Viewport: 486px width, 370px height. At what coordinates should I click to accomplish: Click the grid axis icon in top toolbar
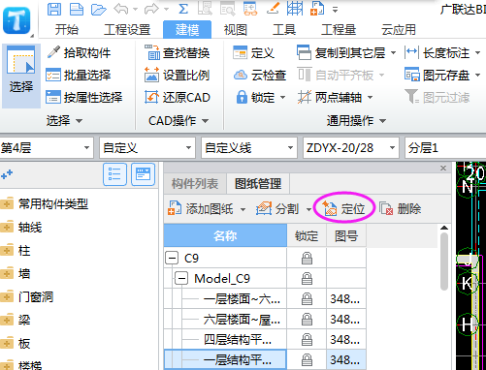coord(295,9)
